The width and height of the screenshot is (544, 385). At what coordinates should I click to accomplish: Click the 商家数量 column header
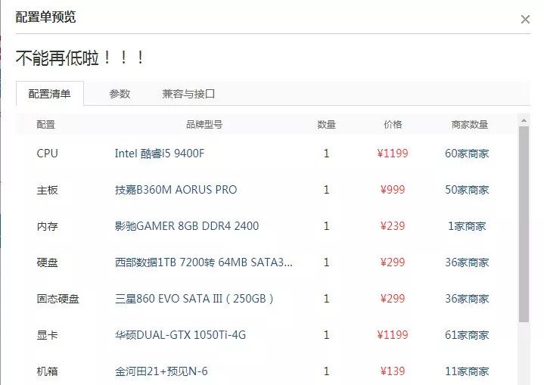coord(470,125)
